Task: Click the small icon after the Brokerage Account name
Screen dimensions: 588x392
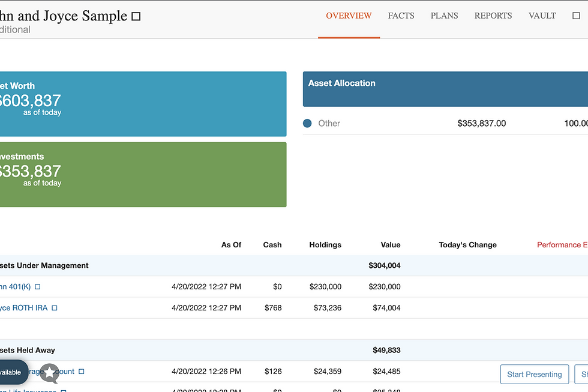Action: pos(82,372)
